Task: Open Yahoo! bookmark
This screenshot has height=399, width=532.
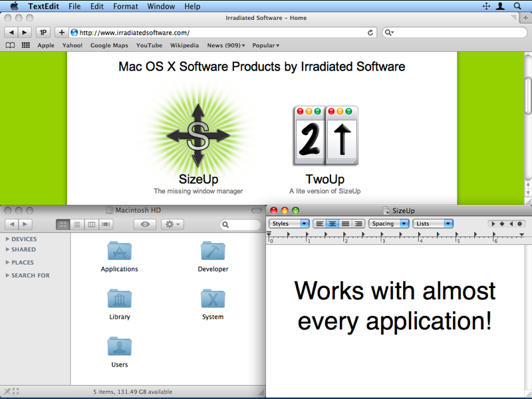Action: click(x=72, y=45)
